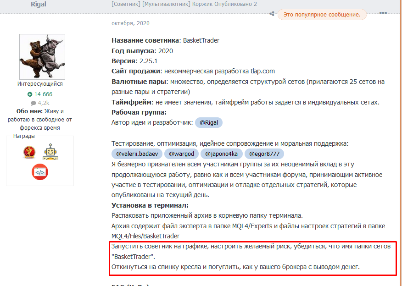
Task: Click the 'Обо мне:' label
Action: [x=29, y=111]
